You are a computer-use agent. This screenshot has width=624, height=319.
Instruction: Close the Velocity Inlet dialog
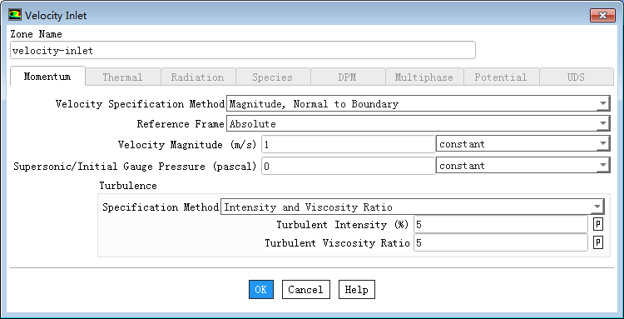tap(602, 16)
